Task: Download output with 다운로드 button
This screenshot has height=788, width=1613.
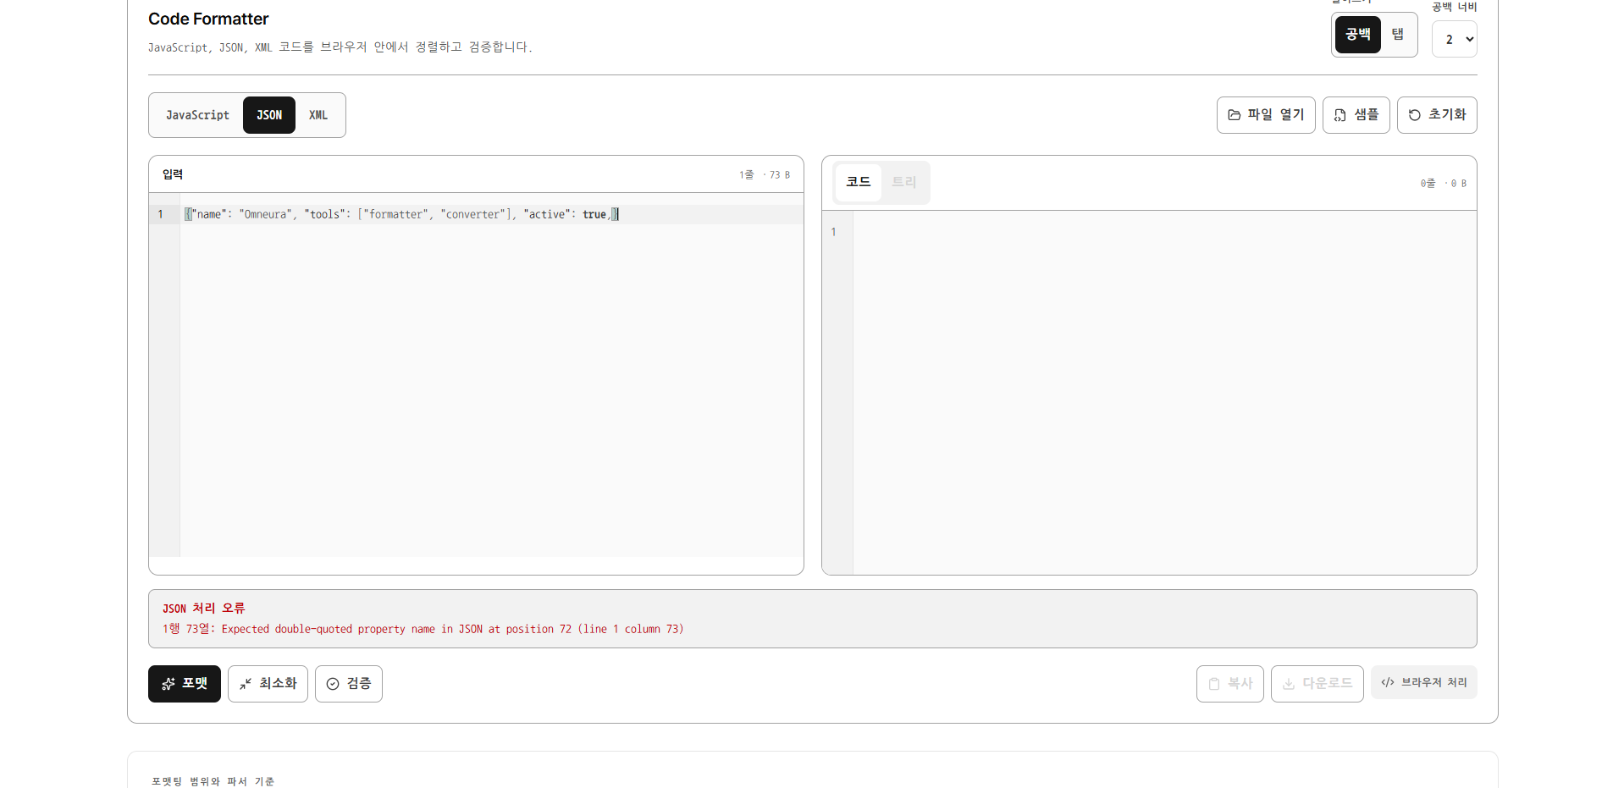Action: click(1317, 684)
